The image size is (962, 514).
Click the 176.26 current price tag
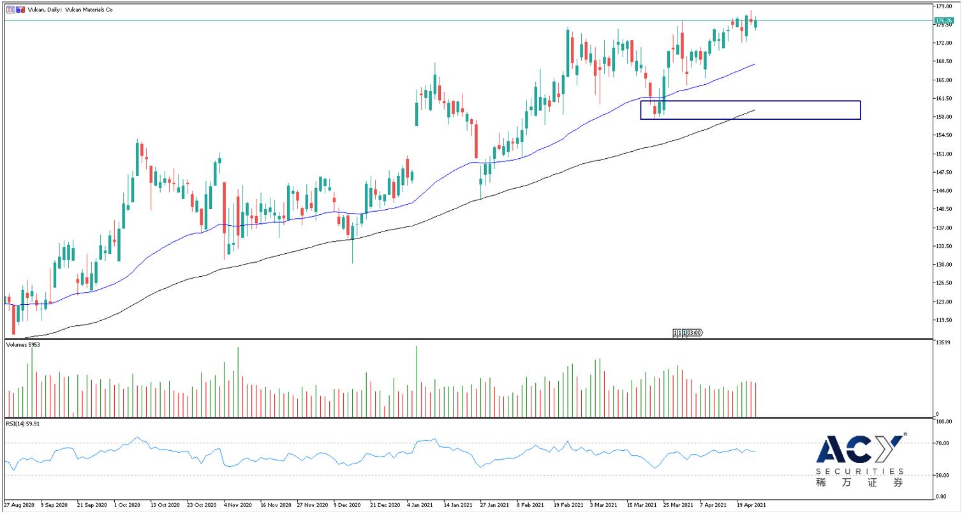[944, 20]
